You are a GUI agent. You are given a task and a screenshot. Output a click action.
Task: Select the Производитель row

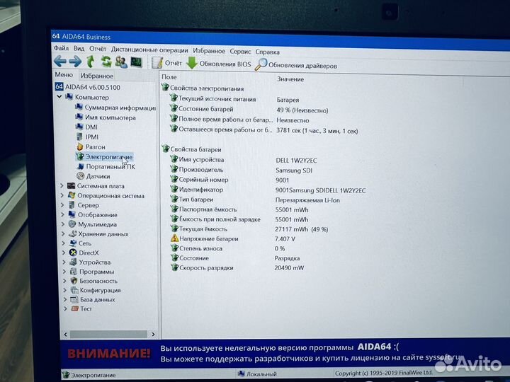click(241, 170)
